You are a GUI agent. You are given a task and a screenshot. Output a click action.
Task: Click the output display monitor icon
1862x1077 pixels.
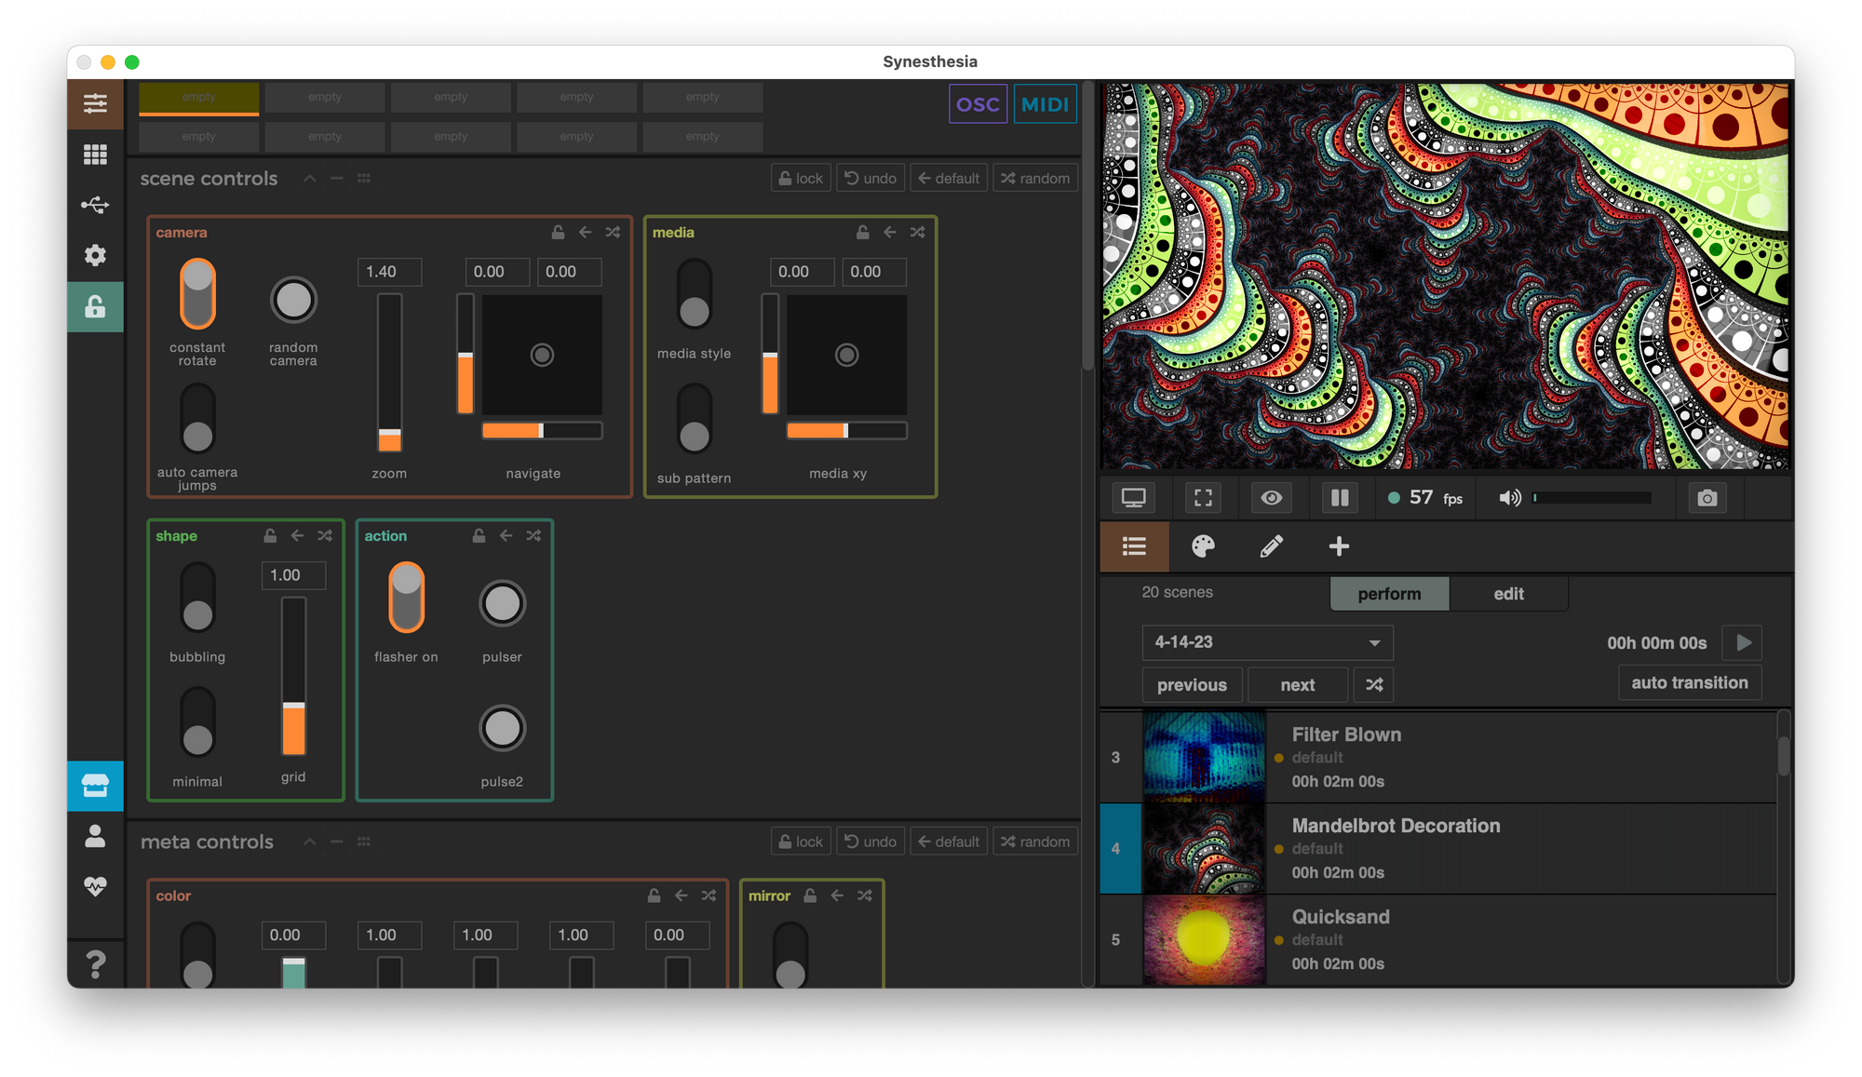[1133, 498]
